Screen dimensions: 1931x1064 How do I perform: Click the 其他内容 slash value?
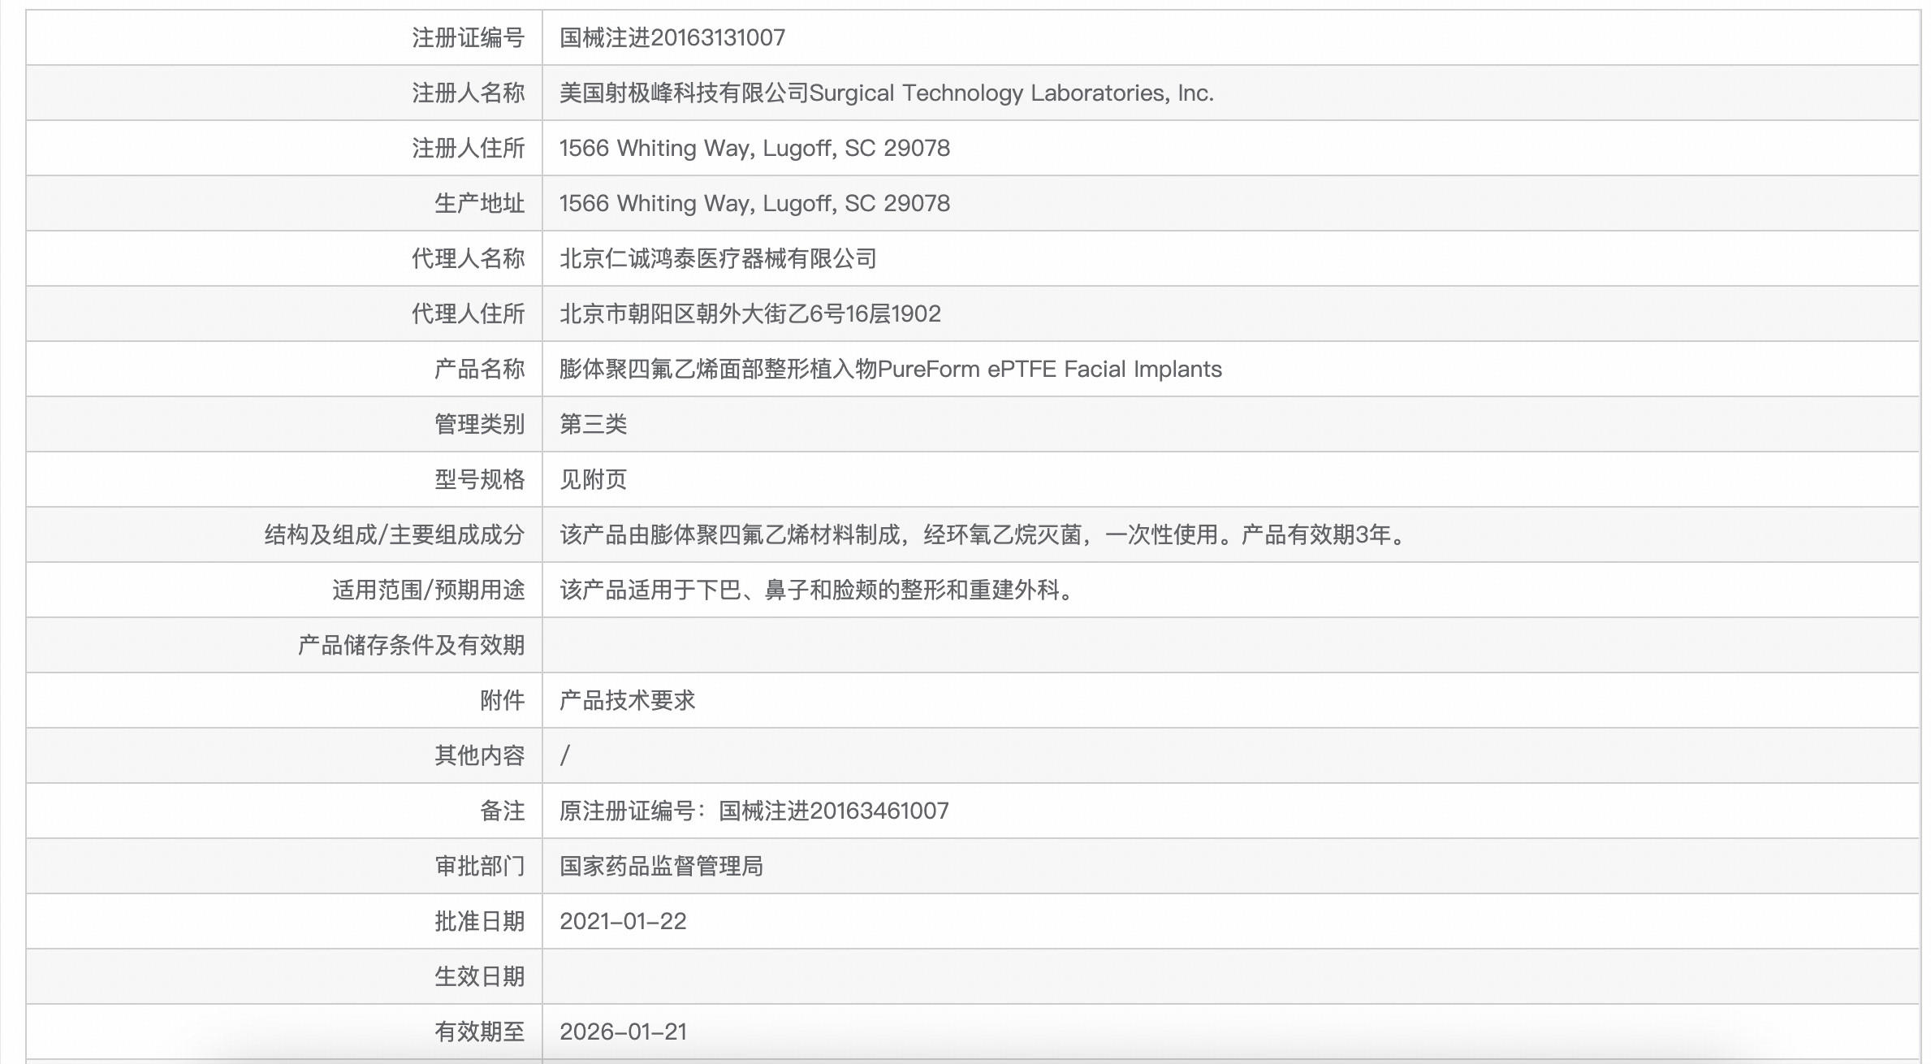click(565, 755)
